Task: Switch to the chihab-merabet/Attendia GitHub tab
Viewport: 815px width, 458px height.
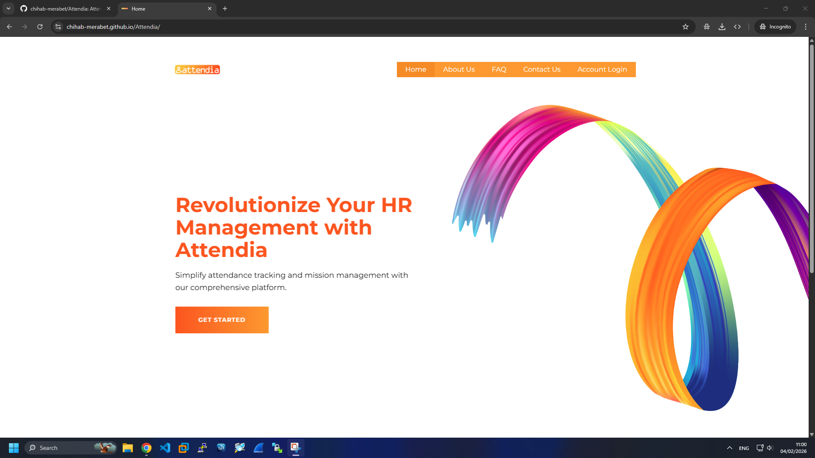Action: click(64, 8)
